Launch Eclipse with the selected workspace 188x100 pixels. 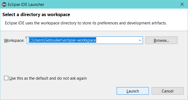click(x=133, y=91)
